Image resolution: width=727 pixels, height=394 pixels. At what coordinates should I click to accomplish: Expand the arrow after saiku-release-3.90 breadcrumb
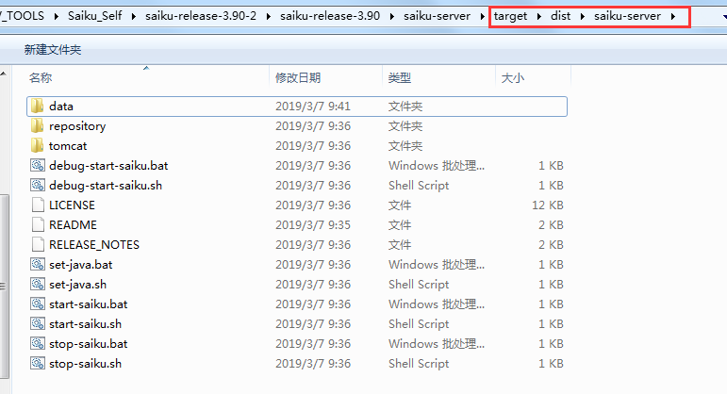391,16
